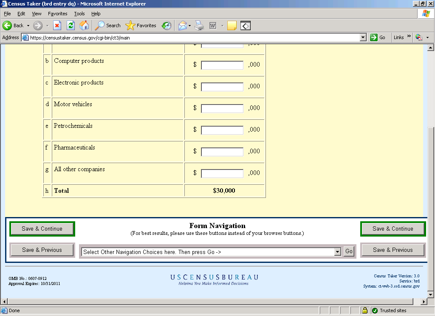Screen dimensions: 435x316
Task: Print the page with printer icon
Action: (x=199, y=25)
